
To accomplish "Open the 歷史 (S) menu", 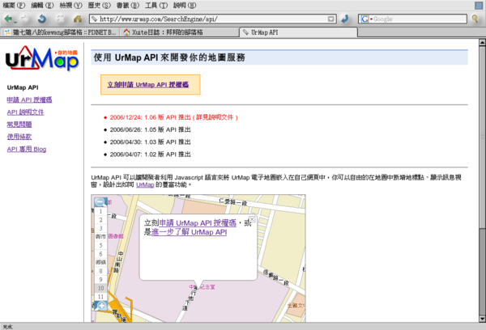I will click(x=99, y=6).
